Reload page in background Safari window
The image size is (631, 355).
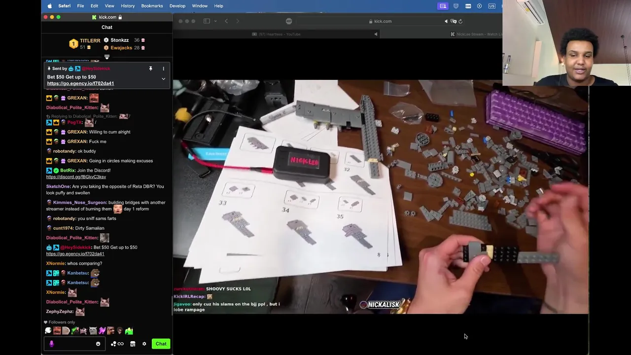pos(460,21)
